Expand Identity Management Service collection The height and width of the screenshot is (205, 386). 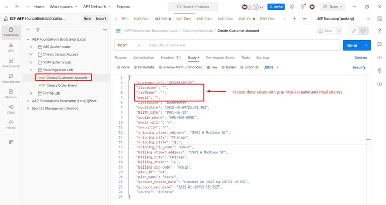pos(28,108)
